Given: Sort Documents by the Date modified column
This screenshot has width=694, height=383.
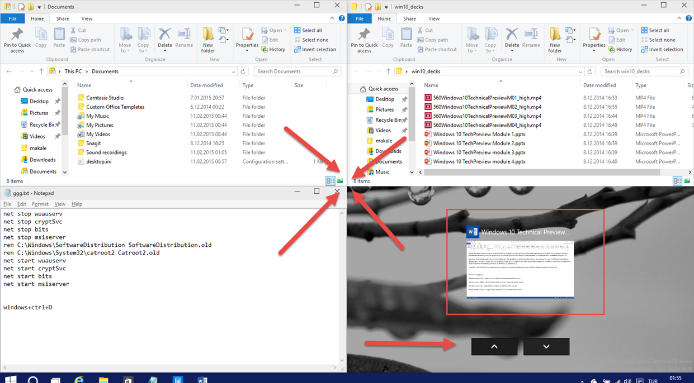Looking at the screenshot, I should (x=206, y=85).
